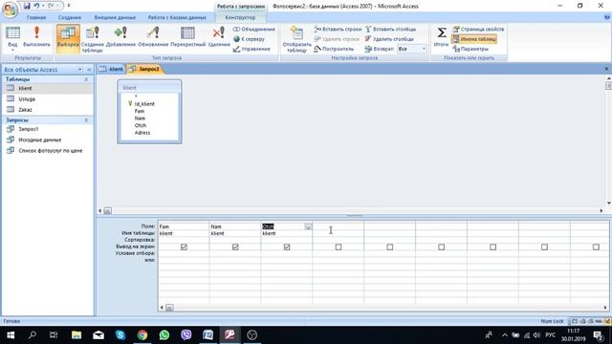Click Удалить столбцы

[389, 39]
